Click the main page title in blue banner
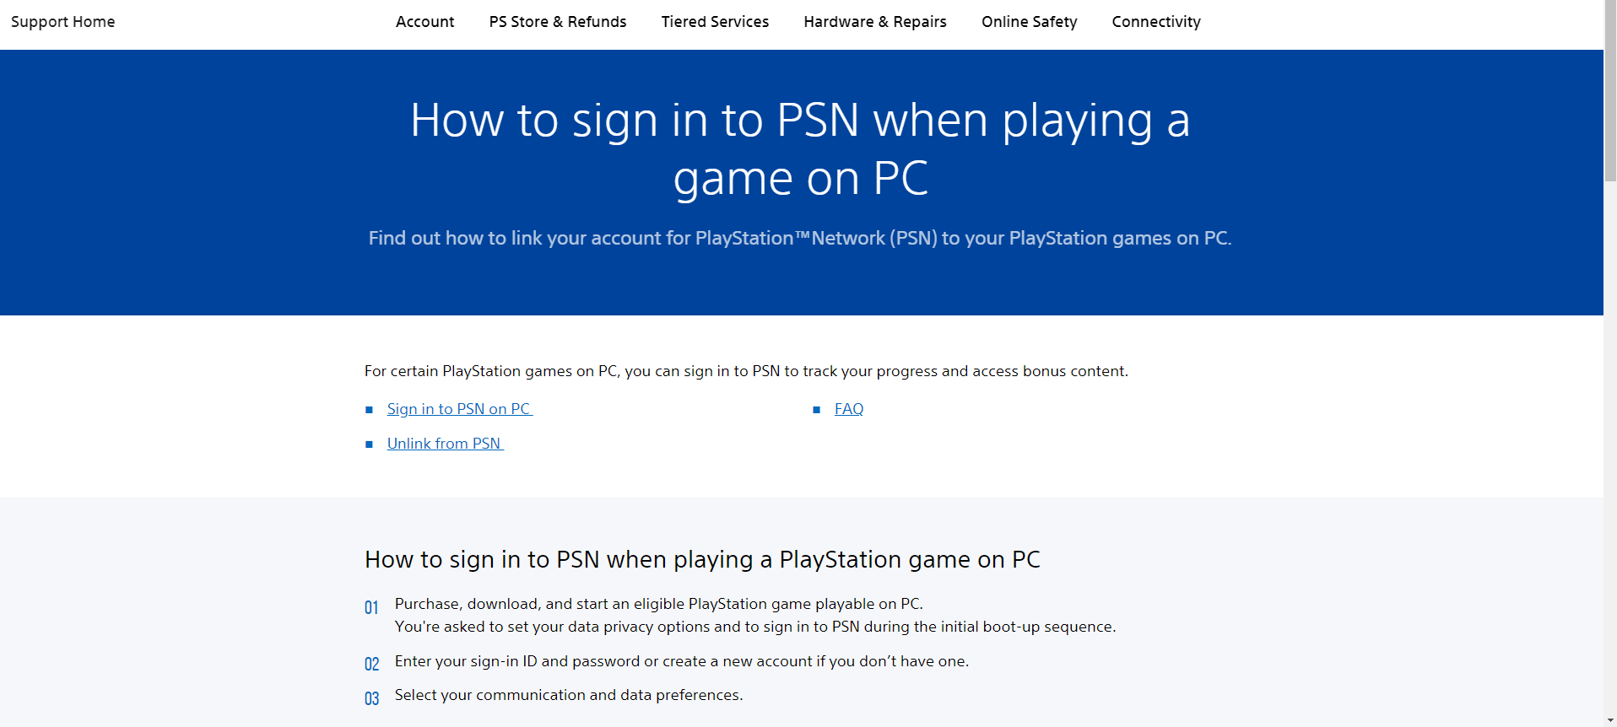1617x727 pixels. coord(800,148)
